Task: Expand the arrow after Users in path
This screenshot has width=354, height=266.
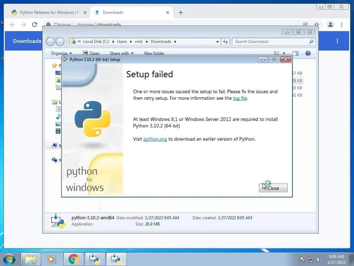Action: [x=131, y=42]
